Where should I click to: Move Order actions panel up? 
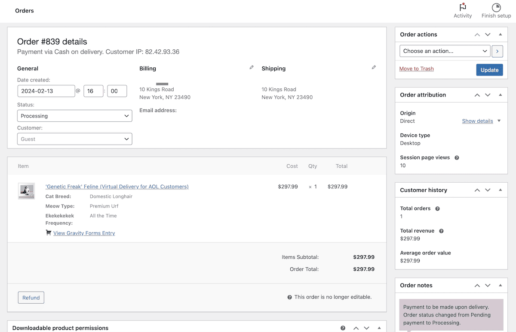(x=477, y=35)
